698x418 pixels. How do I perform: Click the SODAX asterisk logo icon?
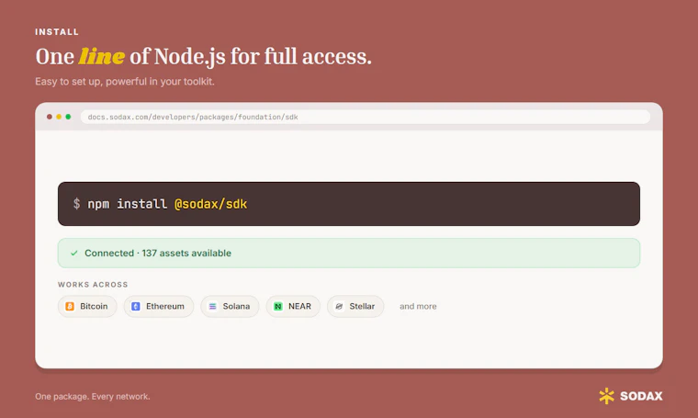606,396
